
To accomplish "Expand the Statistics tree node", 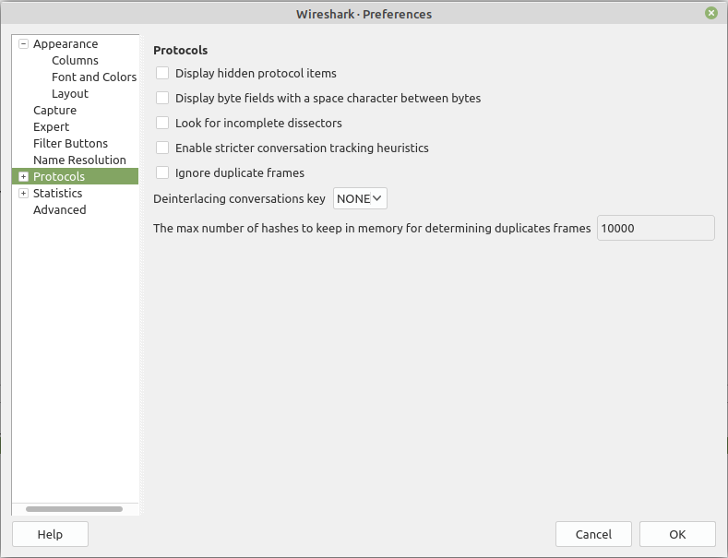I will point(24,194).
